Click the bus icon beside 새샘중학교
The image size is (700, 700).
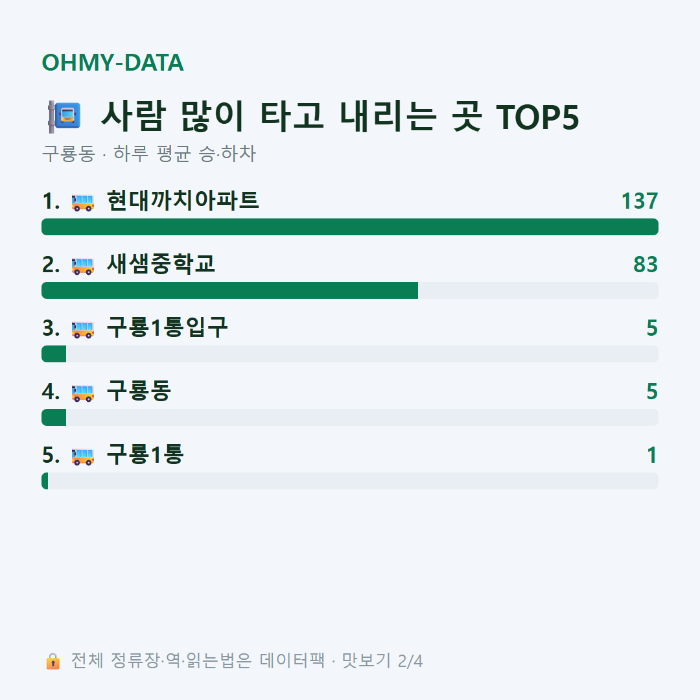(82, 265)
